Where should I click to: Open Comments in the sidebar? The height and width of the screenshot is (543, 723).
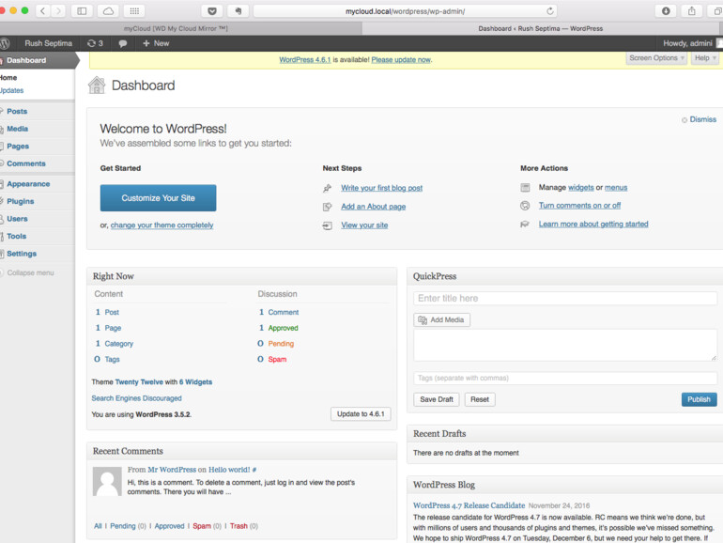pyautogui.click(x=26, y=163)
